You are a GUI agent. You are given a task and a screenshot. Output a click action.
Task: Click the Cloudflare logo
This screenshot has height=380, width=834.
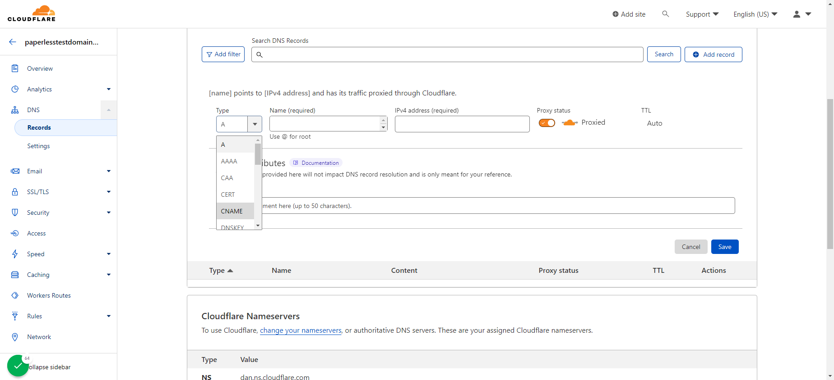click(x=32, y=14)
